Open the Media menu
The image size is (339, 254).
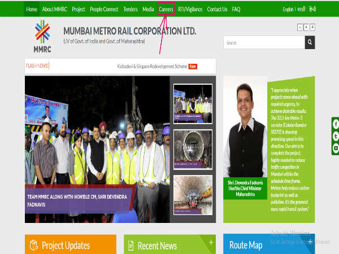point(148,9)
